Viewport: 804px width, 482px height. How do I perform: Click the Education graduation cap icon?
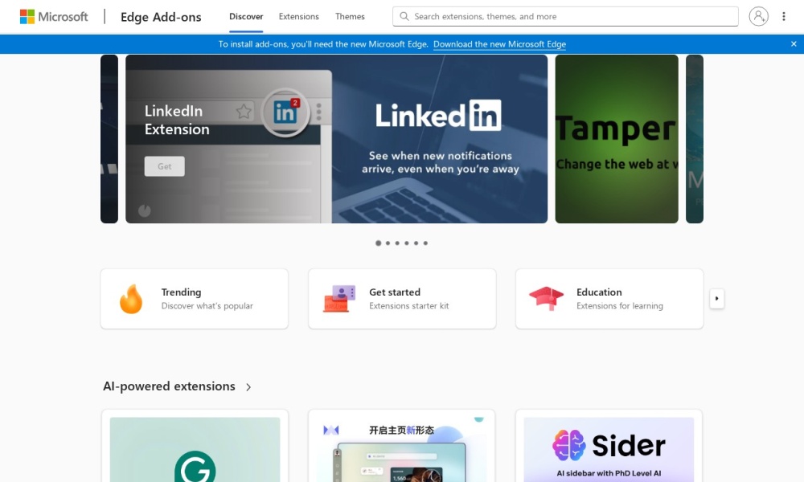pyautogui.click(x=546, y=299)
